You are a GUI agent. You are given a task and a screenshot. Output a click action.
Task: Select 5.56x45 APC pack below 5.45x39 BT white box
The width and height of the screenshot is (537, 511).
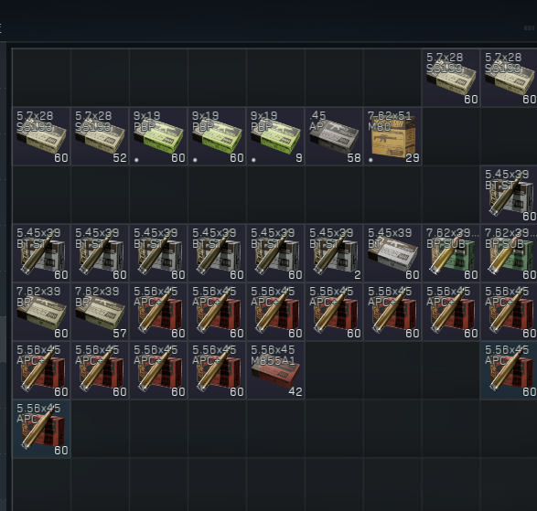click(x=392, y=312)
